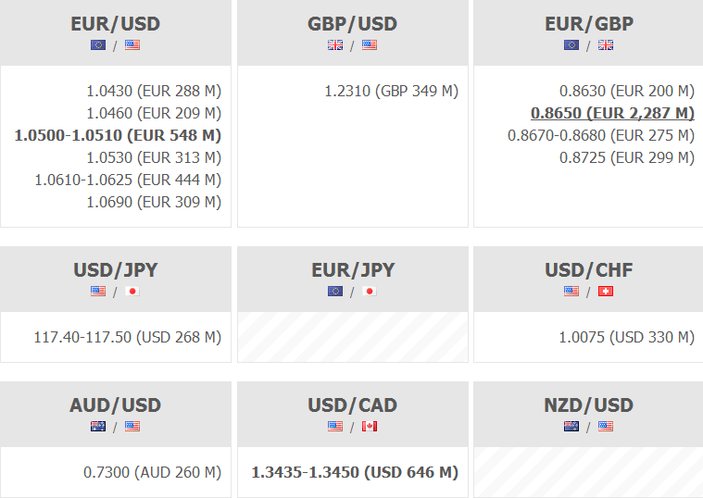This screenshot has width=703, height=498.
Task: Click the 1.3435-1.3450 (USD 646 M) entry
Action: pos(355,472)
